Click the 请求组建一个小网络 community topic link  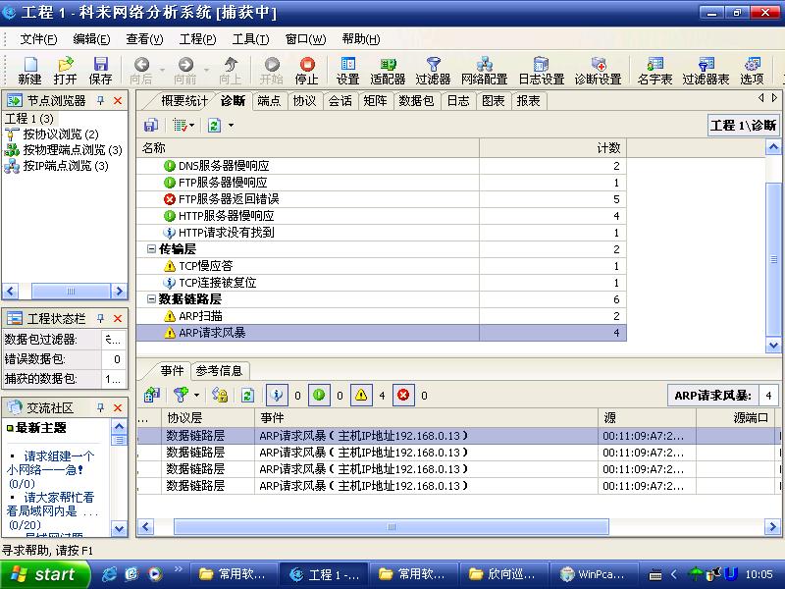point(59,463)
